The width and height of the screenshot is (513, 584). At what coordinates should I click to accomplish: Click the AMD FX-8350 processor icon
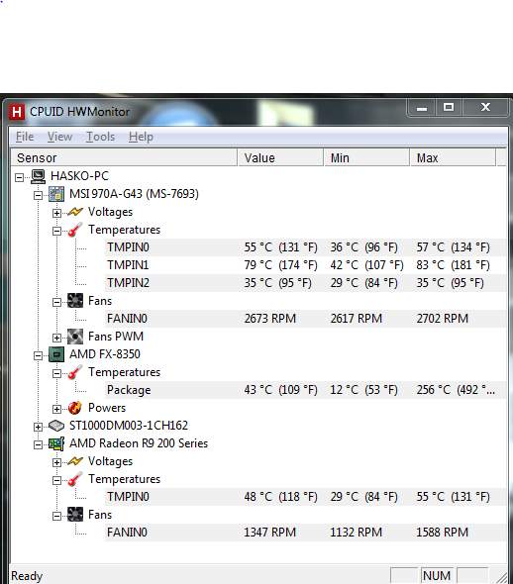click(x=56, y=354)
